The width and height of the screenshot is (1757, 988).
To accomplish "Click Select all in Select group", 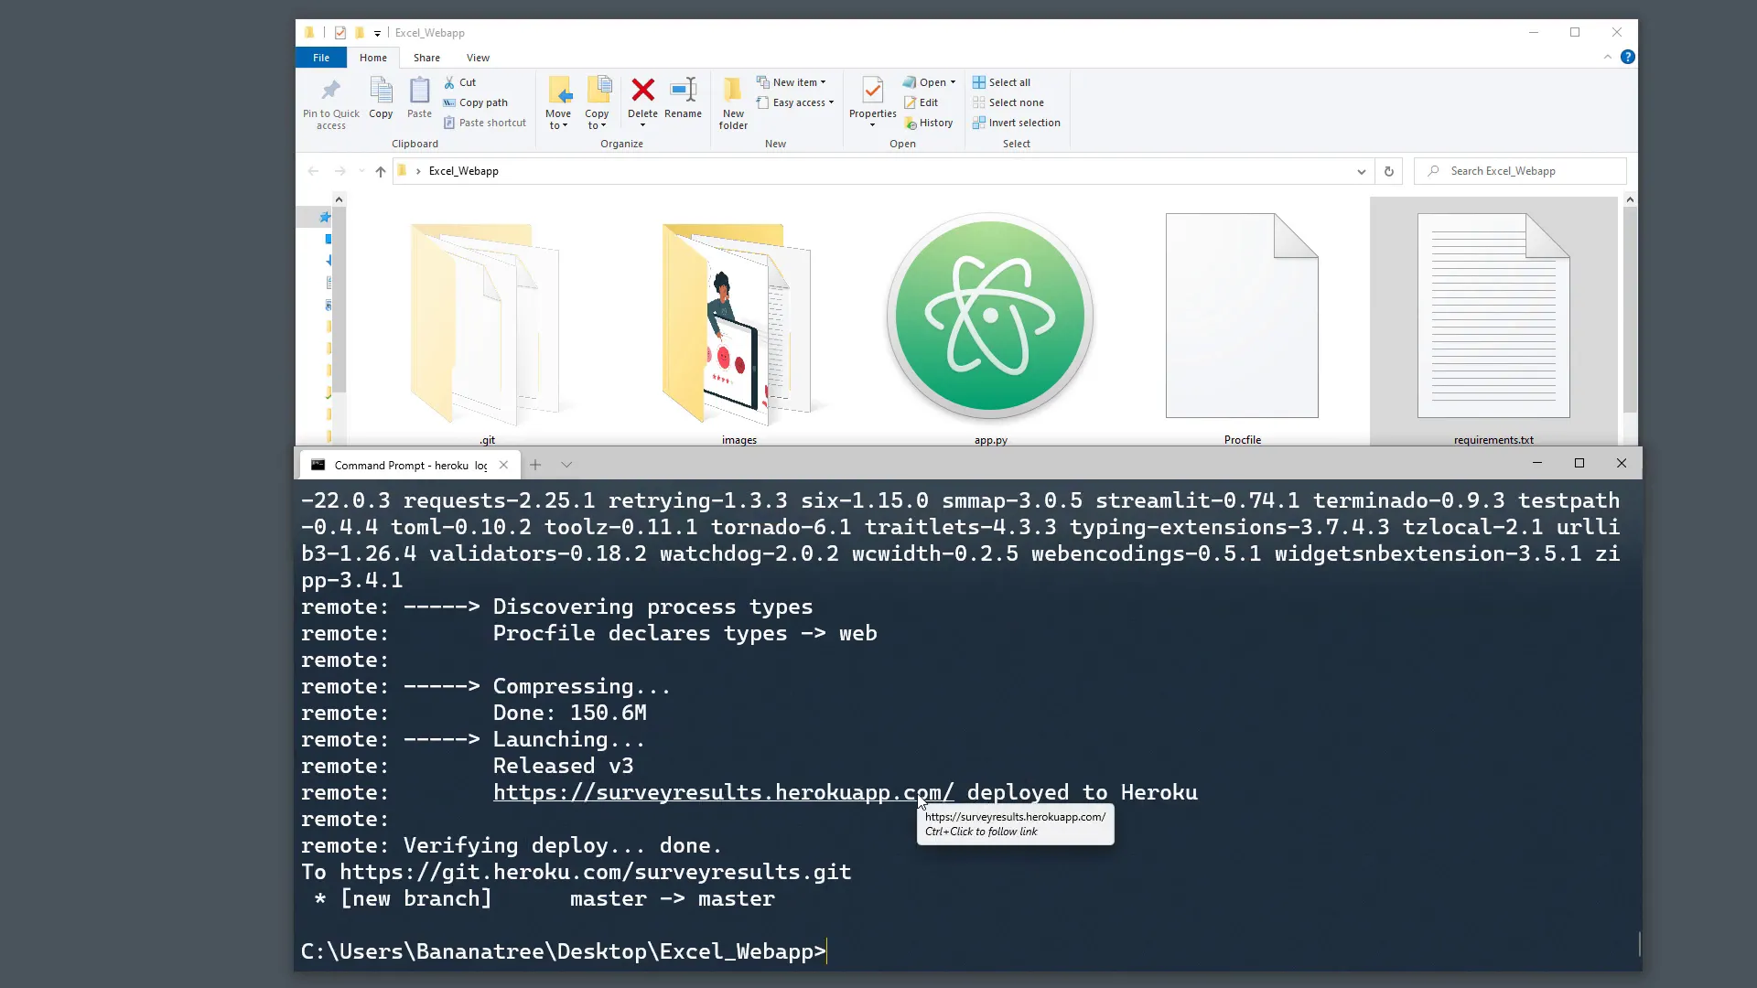I will tap(1001, 82).
